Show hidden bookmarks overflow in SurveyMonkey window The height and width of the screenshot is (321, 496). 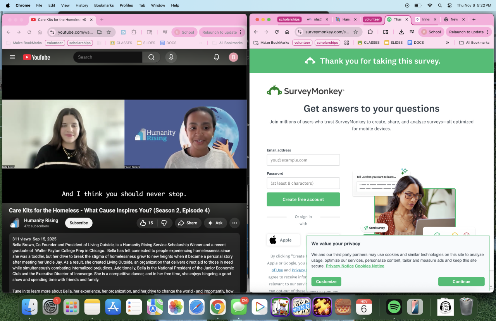(448, 43)
